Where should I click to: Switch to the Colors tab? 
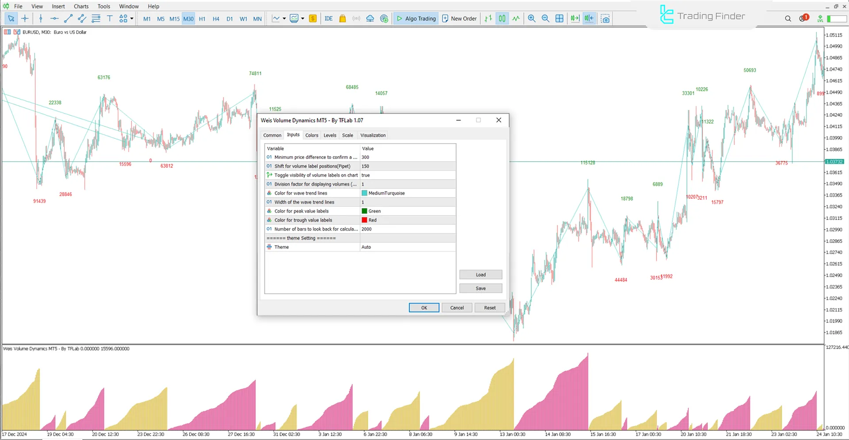coord(312,135)
